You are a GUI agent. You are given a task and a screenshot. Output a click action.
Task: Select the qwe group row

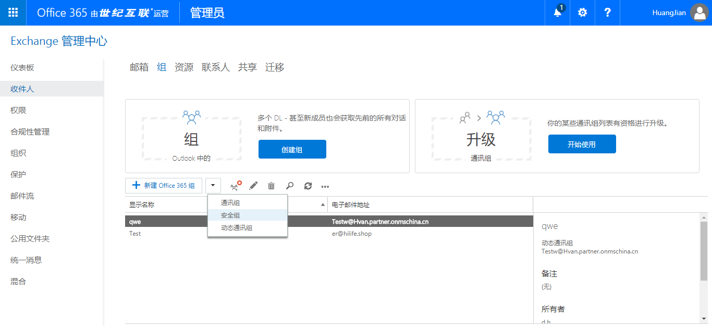pos(329,222)
